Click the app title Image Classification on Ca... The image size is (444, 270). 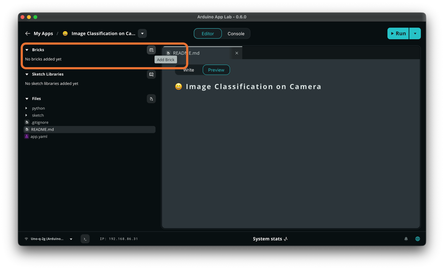click(103, 33)
